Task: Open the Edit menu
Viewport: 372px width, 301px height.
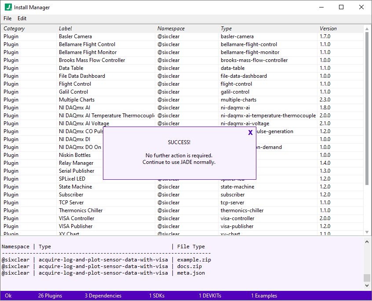Action: pos(22,18)
